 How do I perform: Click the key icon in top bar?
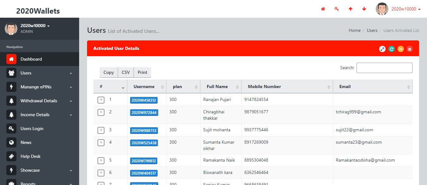click(x=336, y=9)
